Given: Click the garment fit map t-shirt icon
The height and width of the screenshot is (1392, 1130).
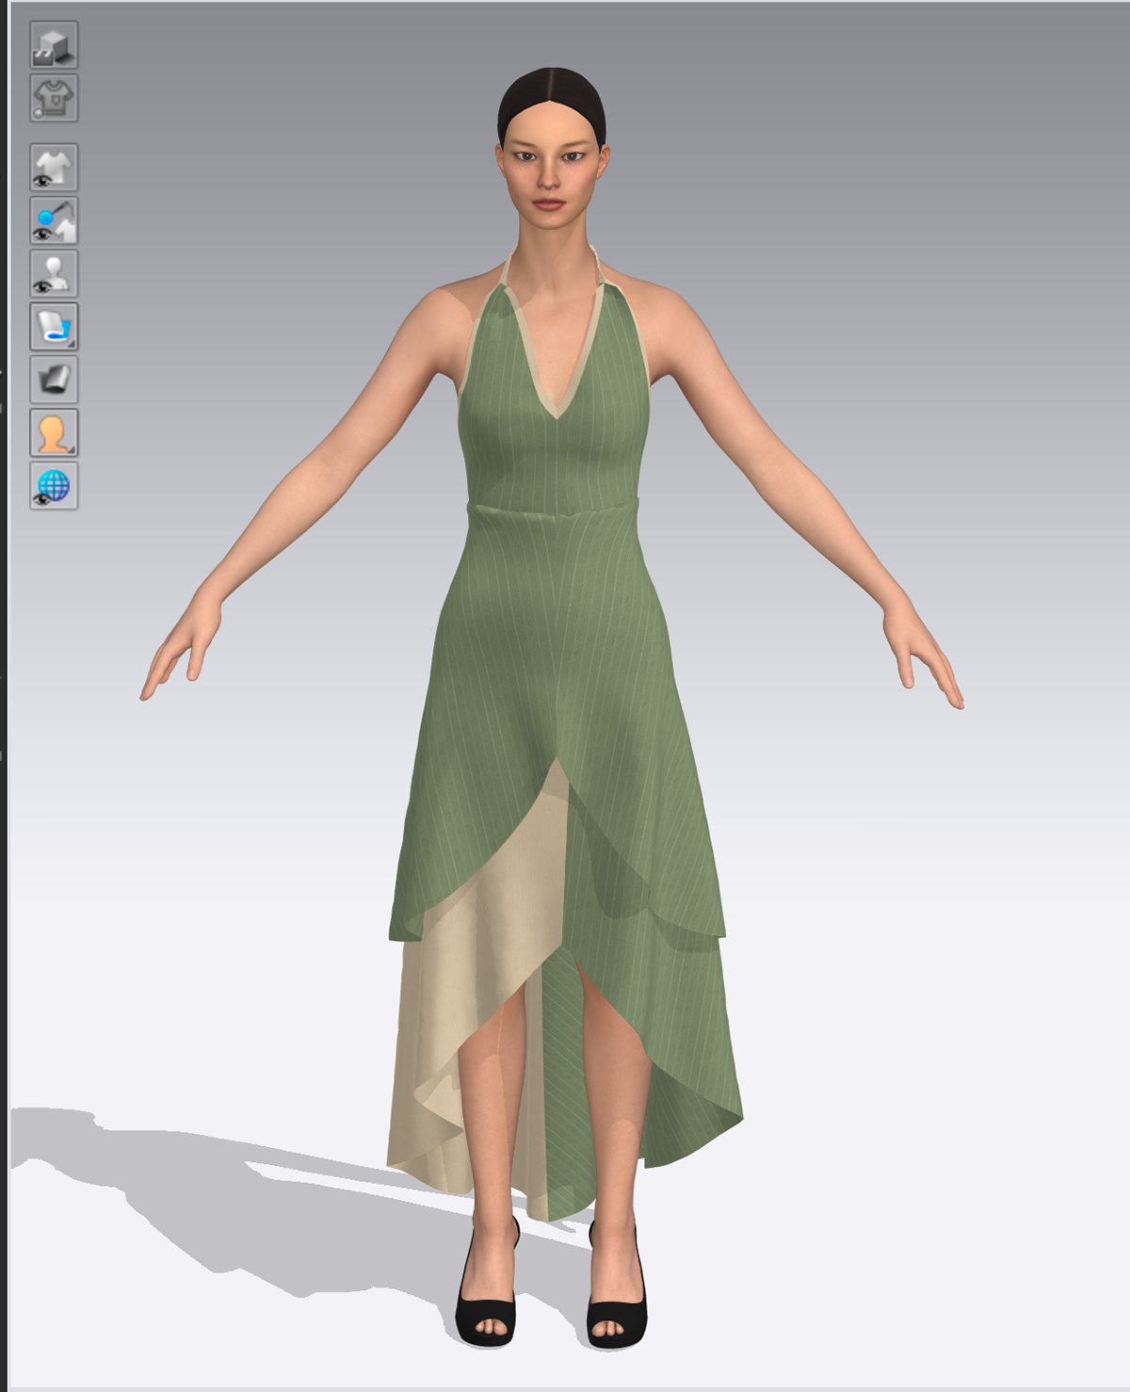Looking at the screenshot, I should 54,98.
